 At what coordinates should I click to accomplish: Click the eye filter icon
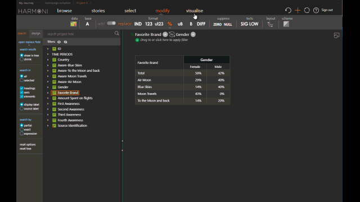(59, 42)
